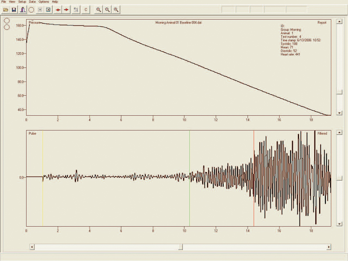The width and height of the screenshot is (348, 261).
Task: Open the View menu
Action: tap(12, 2)
